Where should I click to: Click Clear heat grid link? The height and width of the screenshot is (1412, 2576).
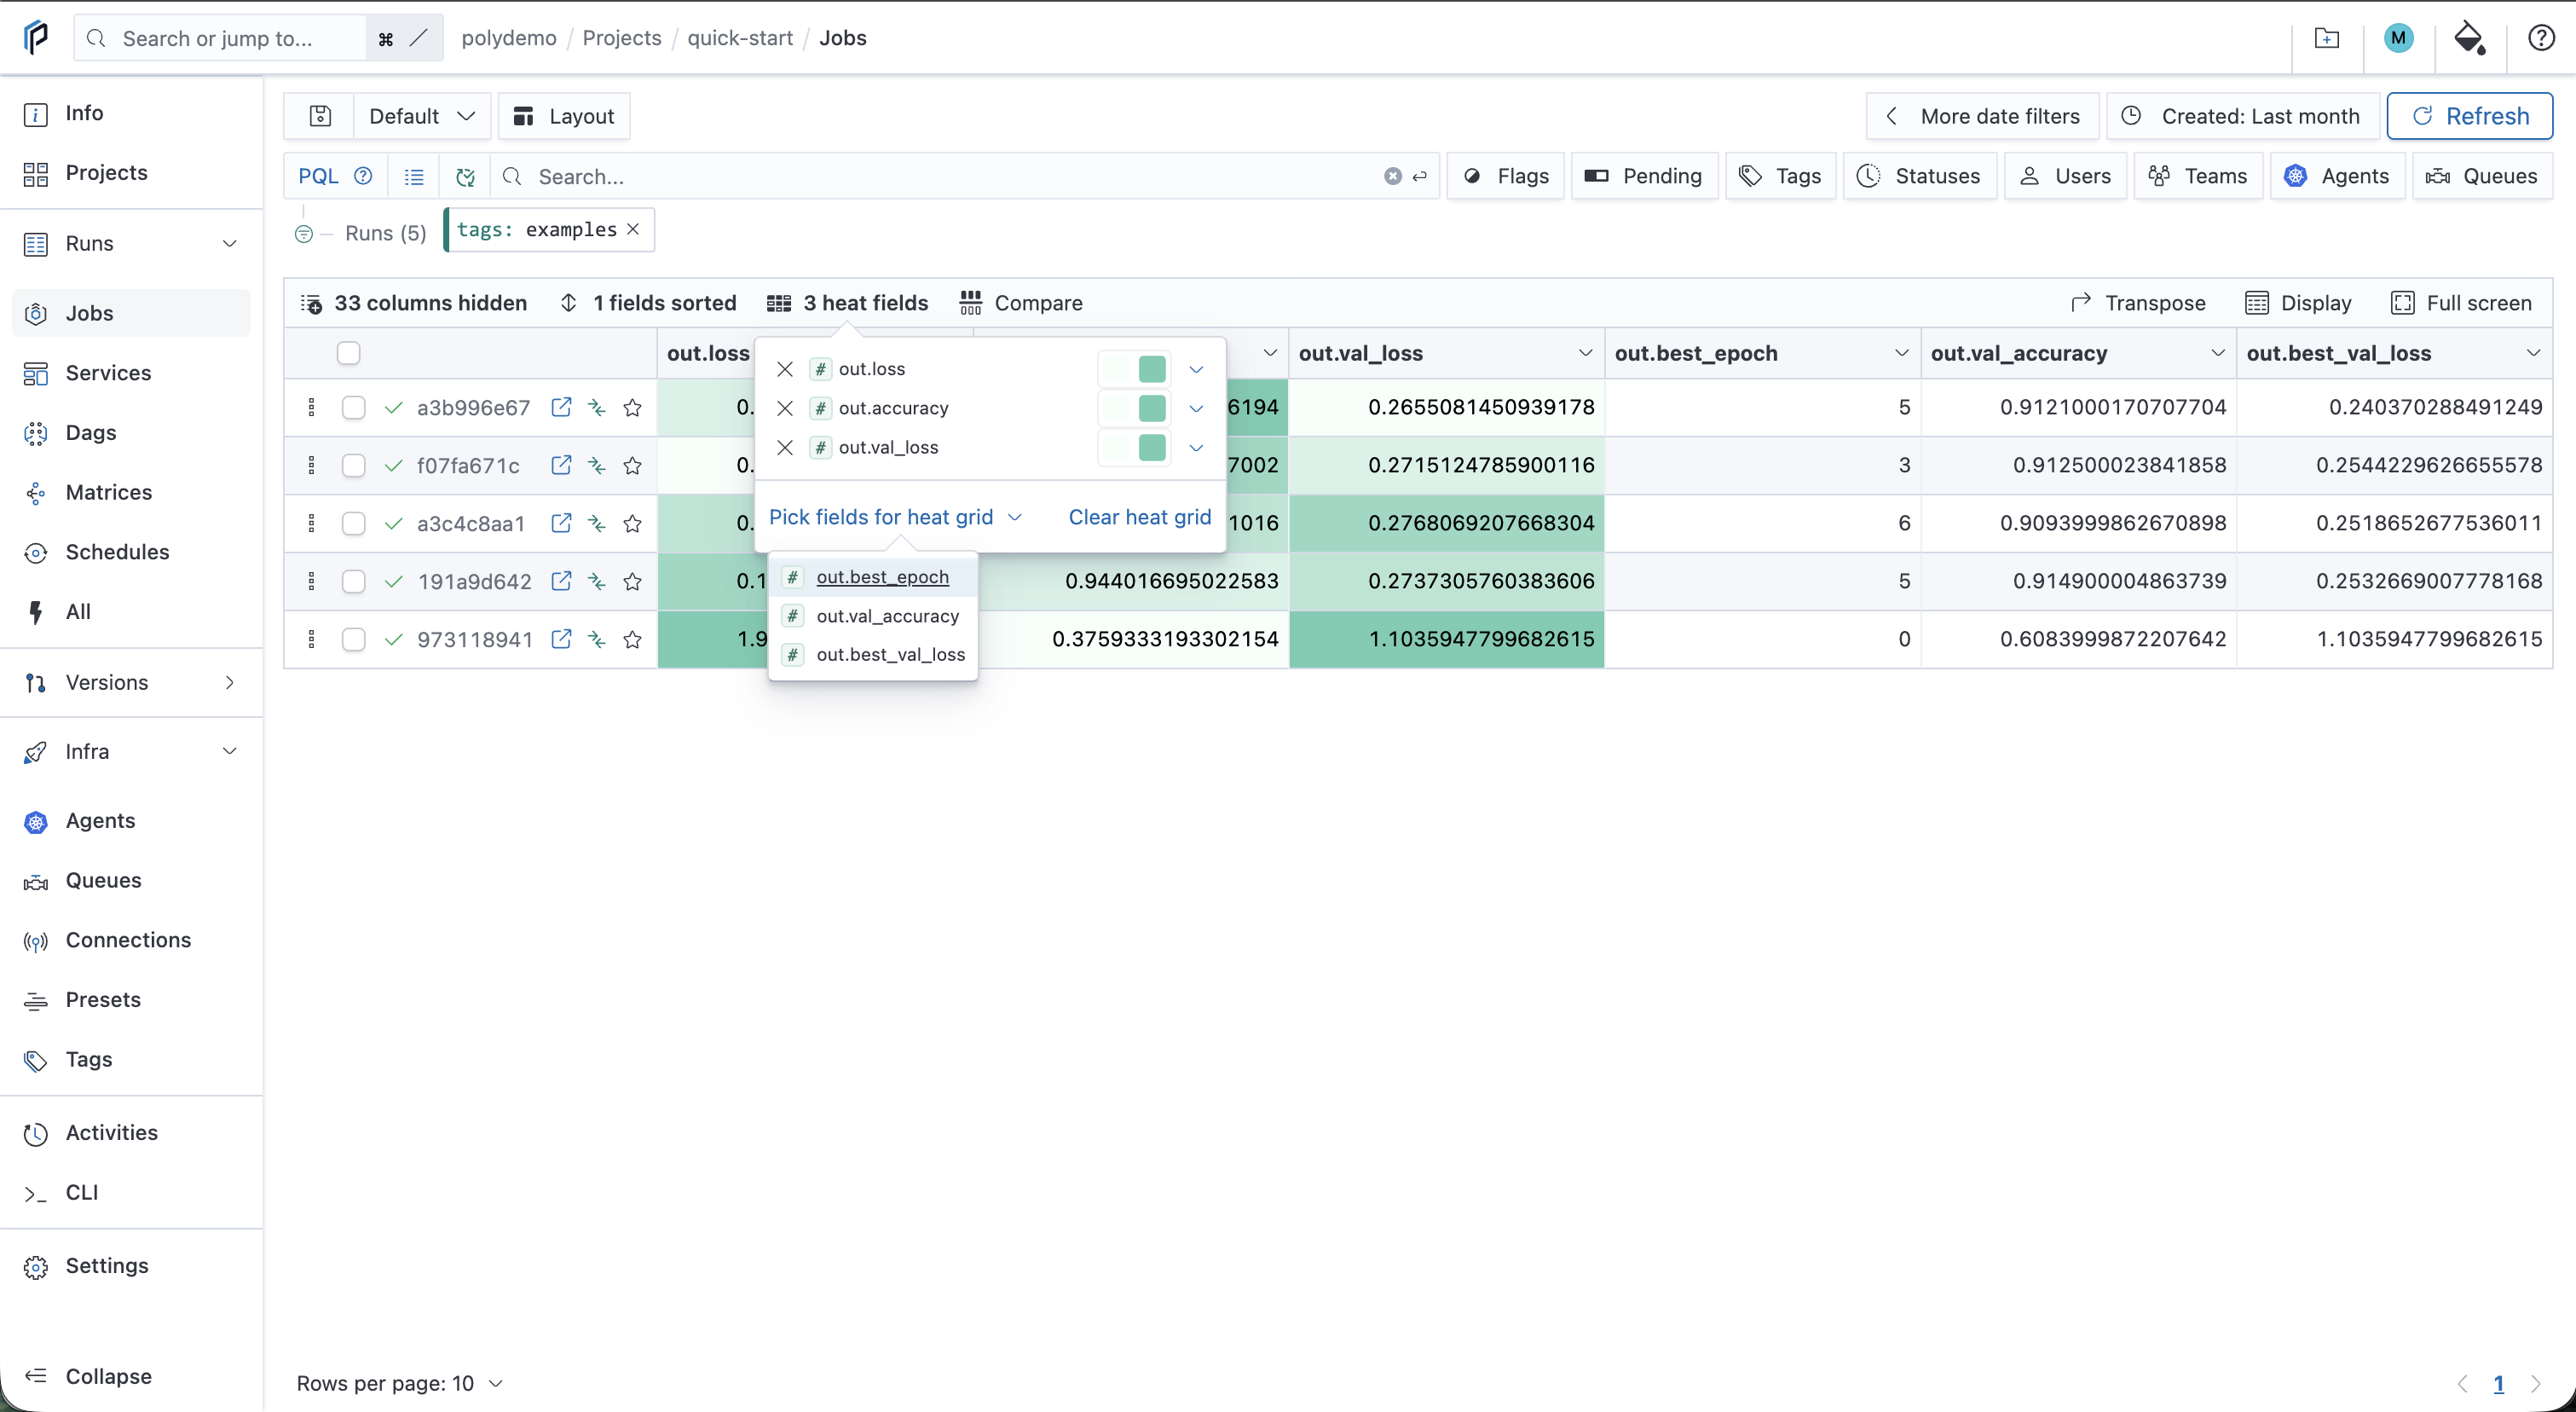(1139, 517)
